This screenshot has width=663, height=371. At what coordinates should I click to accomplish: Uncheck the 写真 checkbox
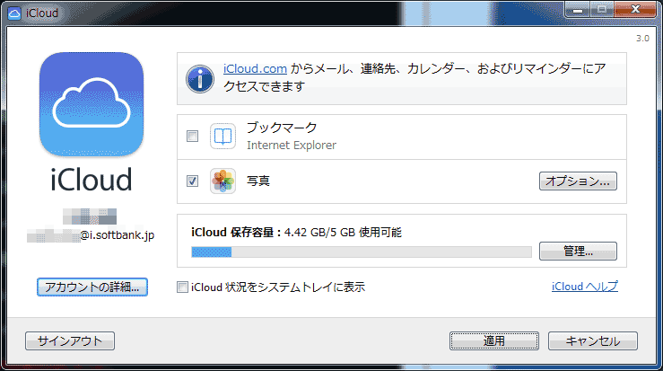[192, 181]
